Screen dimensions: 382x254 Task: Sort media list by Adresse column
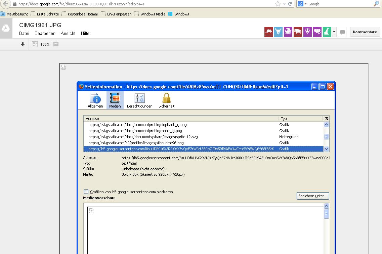coord(181,119)
